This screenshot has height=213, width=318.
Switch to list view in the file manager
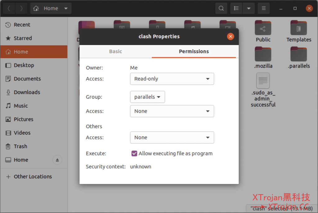[236, 8]
